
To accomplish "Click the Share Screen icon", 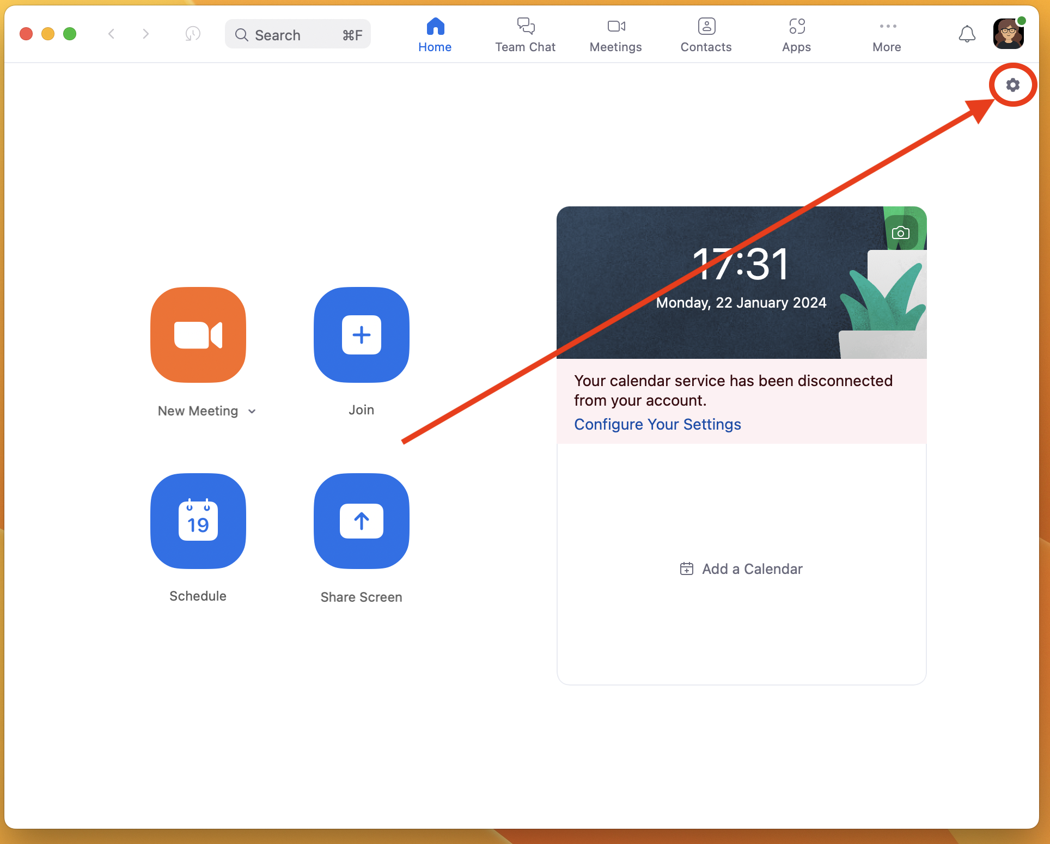I will coord(360,521).
